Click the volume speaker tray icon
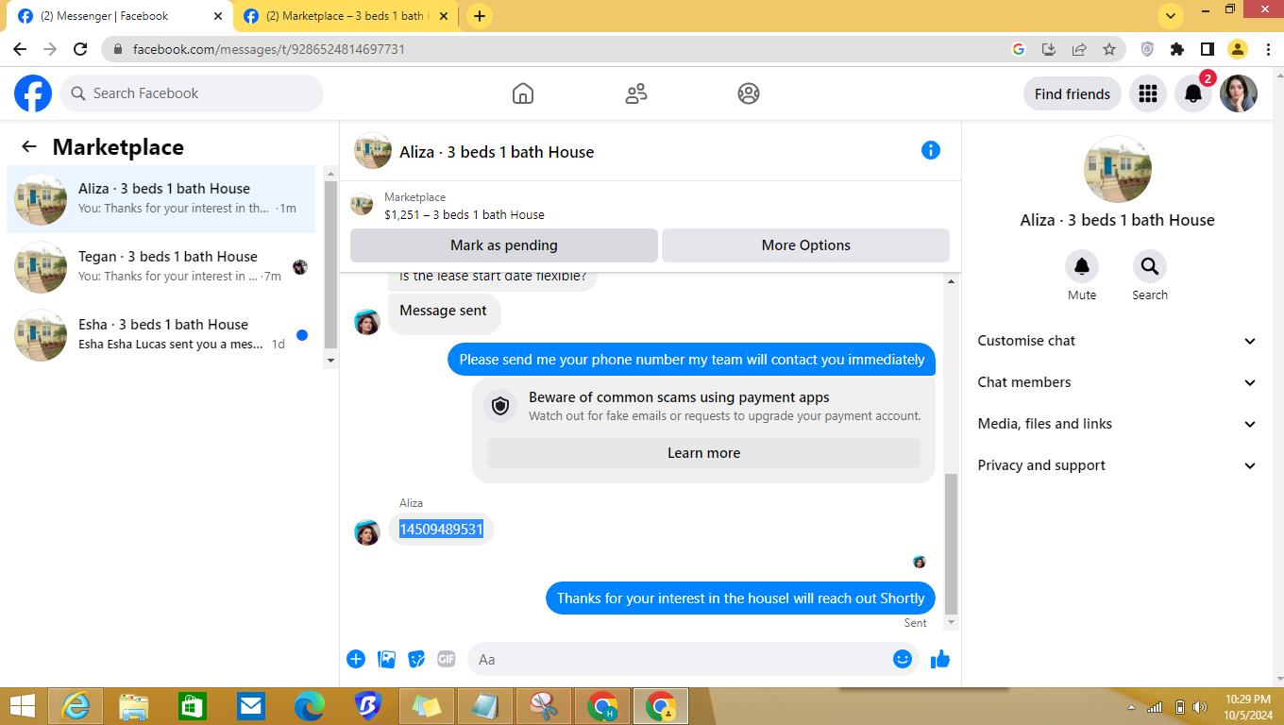This screenshot has width=1284, height=725. 1200,707
